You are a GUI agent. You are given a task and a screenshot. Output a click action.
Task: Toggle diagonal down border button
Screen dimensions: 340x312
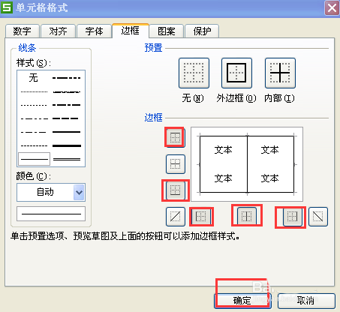point(318,217)
